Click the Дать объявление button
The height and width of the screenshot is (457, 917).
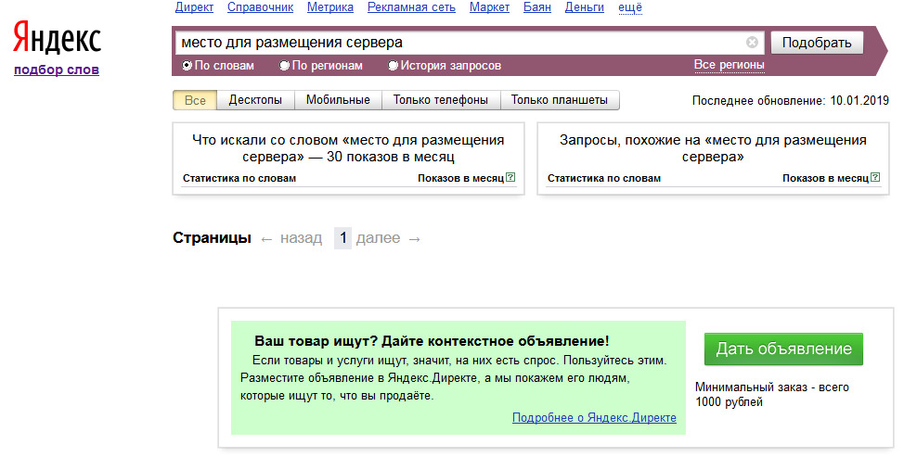[x=783, y=349]
